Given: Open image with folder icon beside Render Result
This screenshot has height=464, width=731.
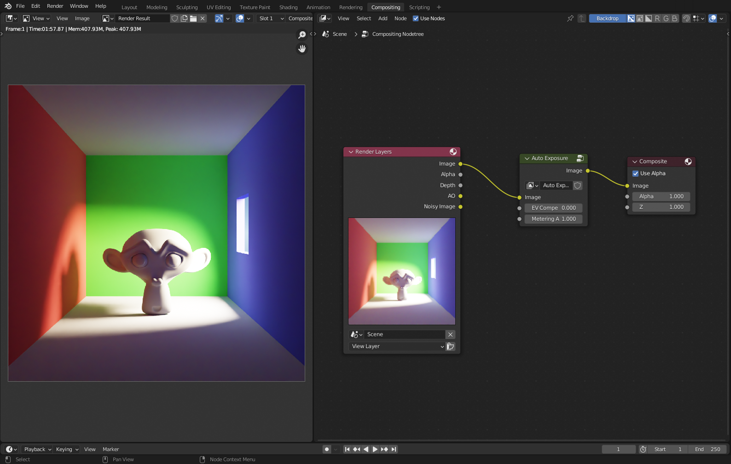Looking at the screenshot, I should point(193,18).
